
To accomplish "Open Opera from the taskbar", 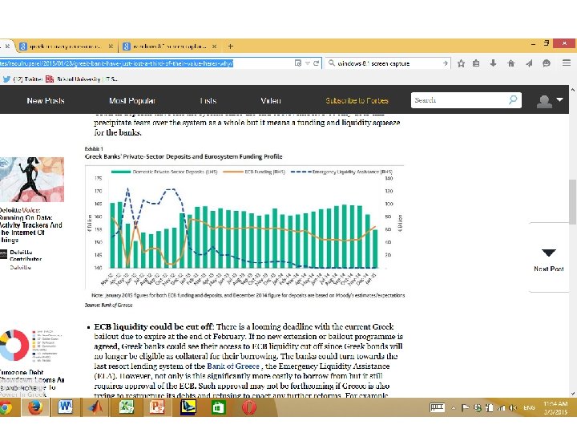I will [x=249, y=407].
